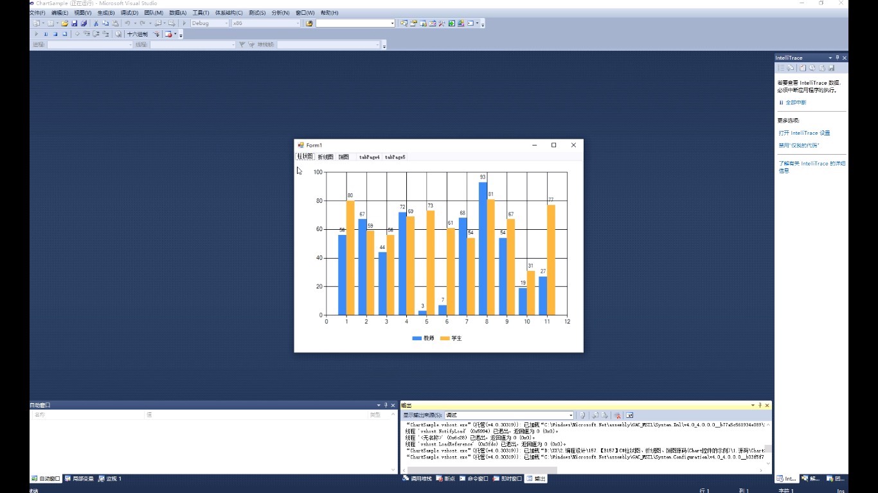This screenshot has width=878, height=493.
Task: Click the Redo toolbar icon
Action: (142, 23)
